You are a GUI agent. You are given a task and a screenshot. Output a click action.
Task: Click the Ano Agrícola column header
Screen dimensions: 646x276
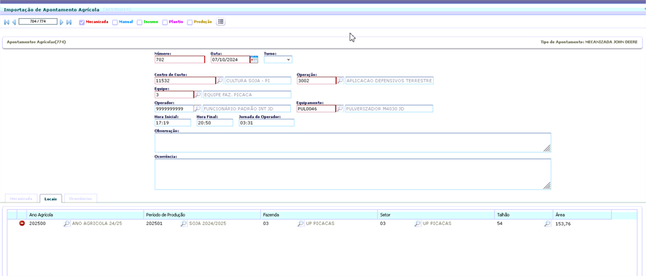(x=85, y=215)
